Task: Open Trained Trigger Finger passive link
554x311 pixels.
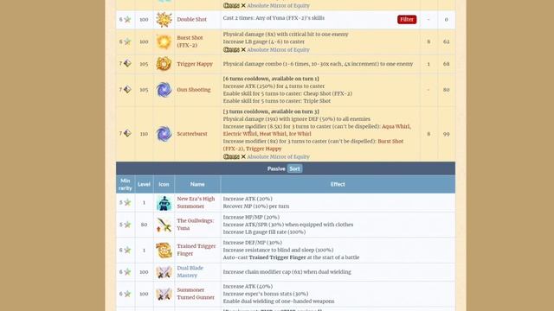Action: point(196,250)
